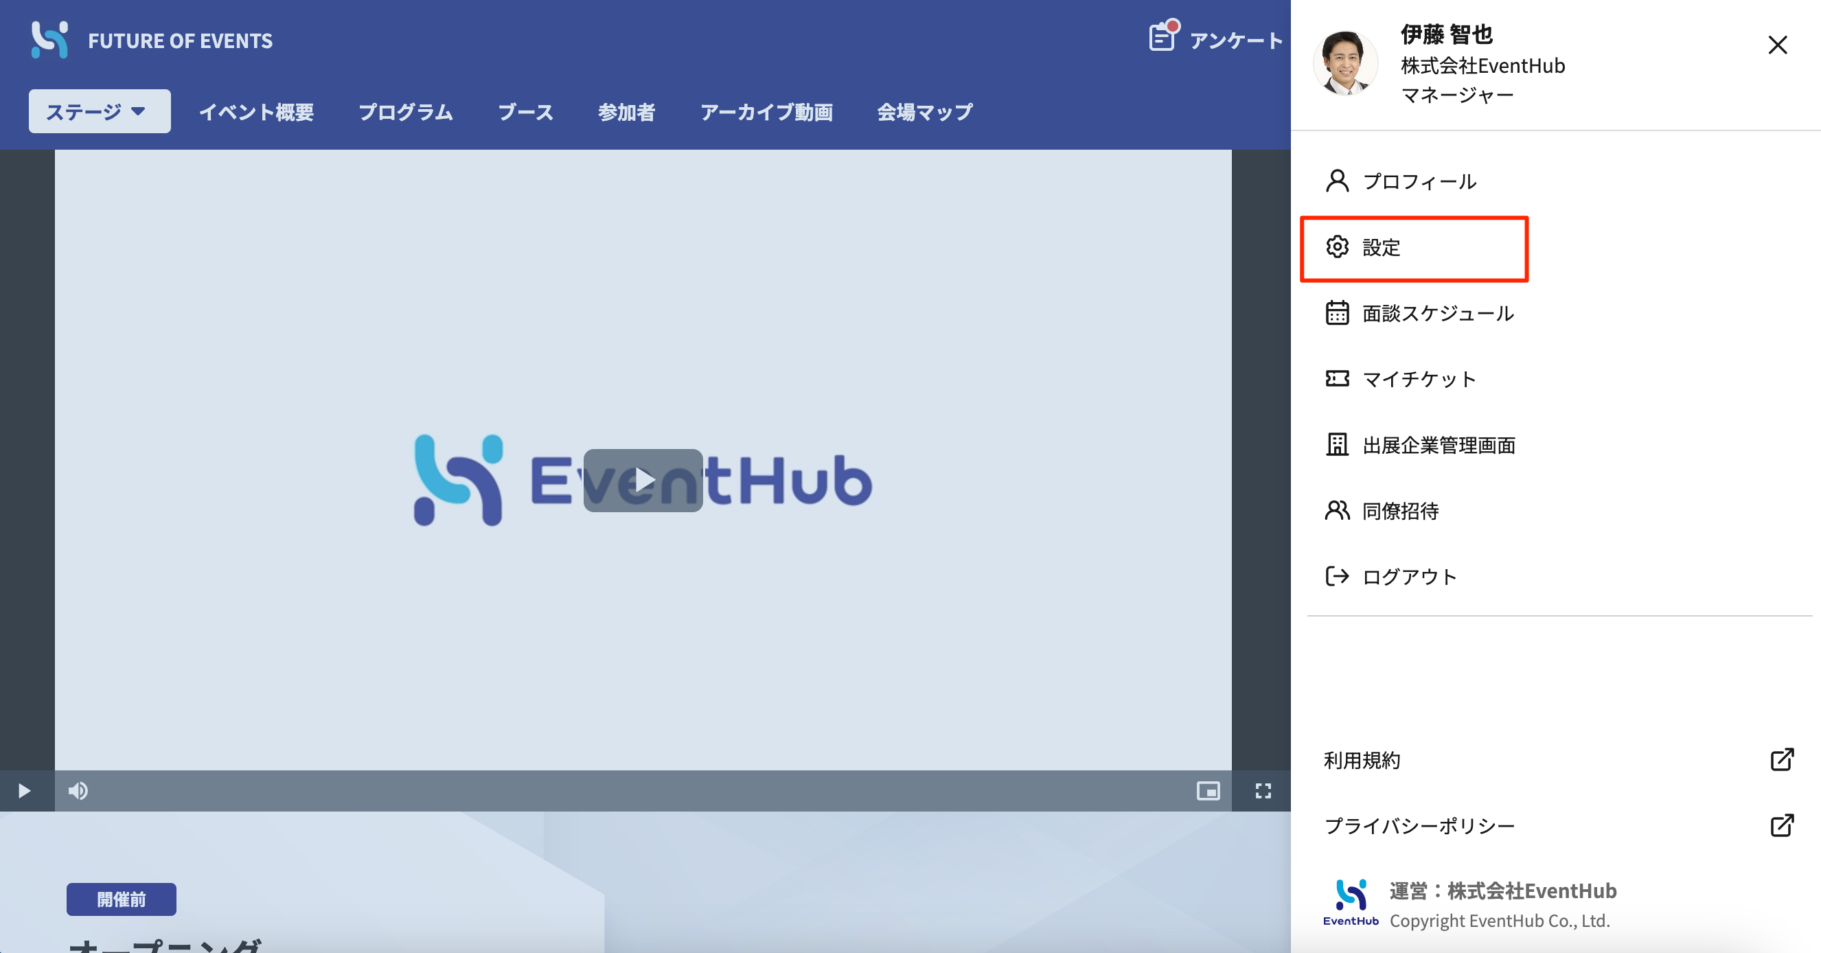The width and height of the screenshot is (1821, 953).
Task: Mute the video with the speaker icon
Action: point(78,790)
